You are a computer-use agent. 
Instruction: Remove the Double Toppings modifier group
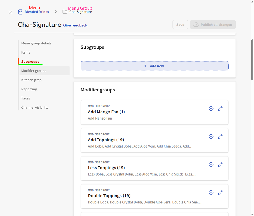click(x=211, y=192)
